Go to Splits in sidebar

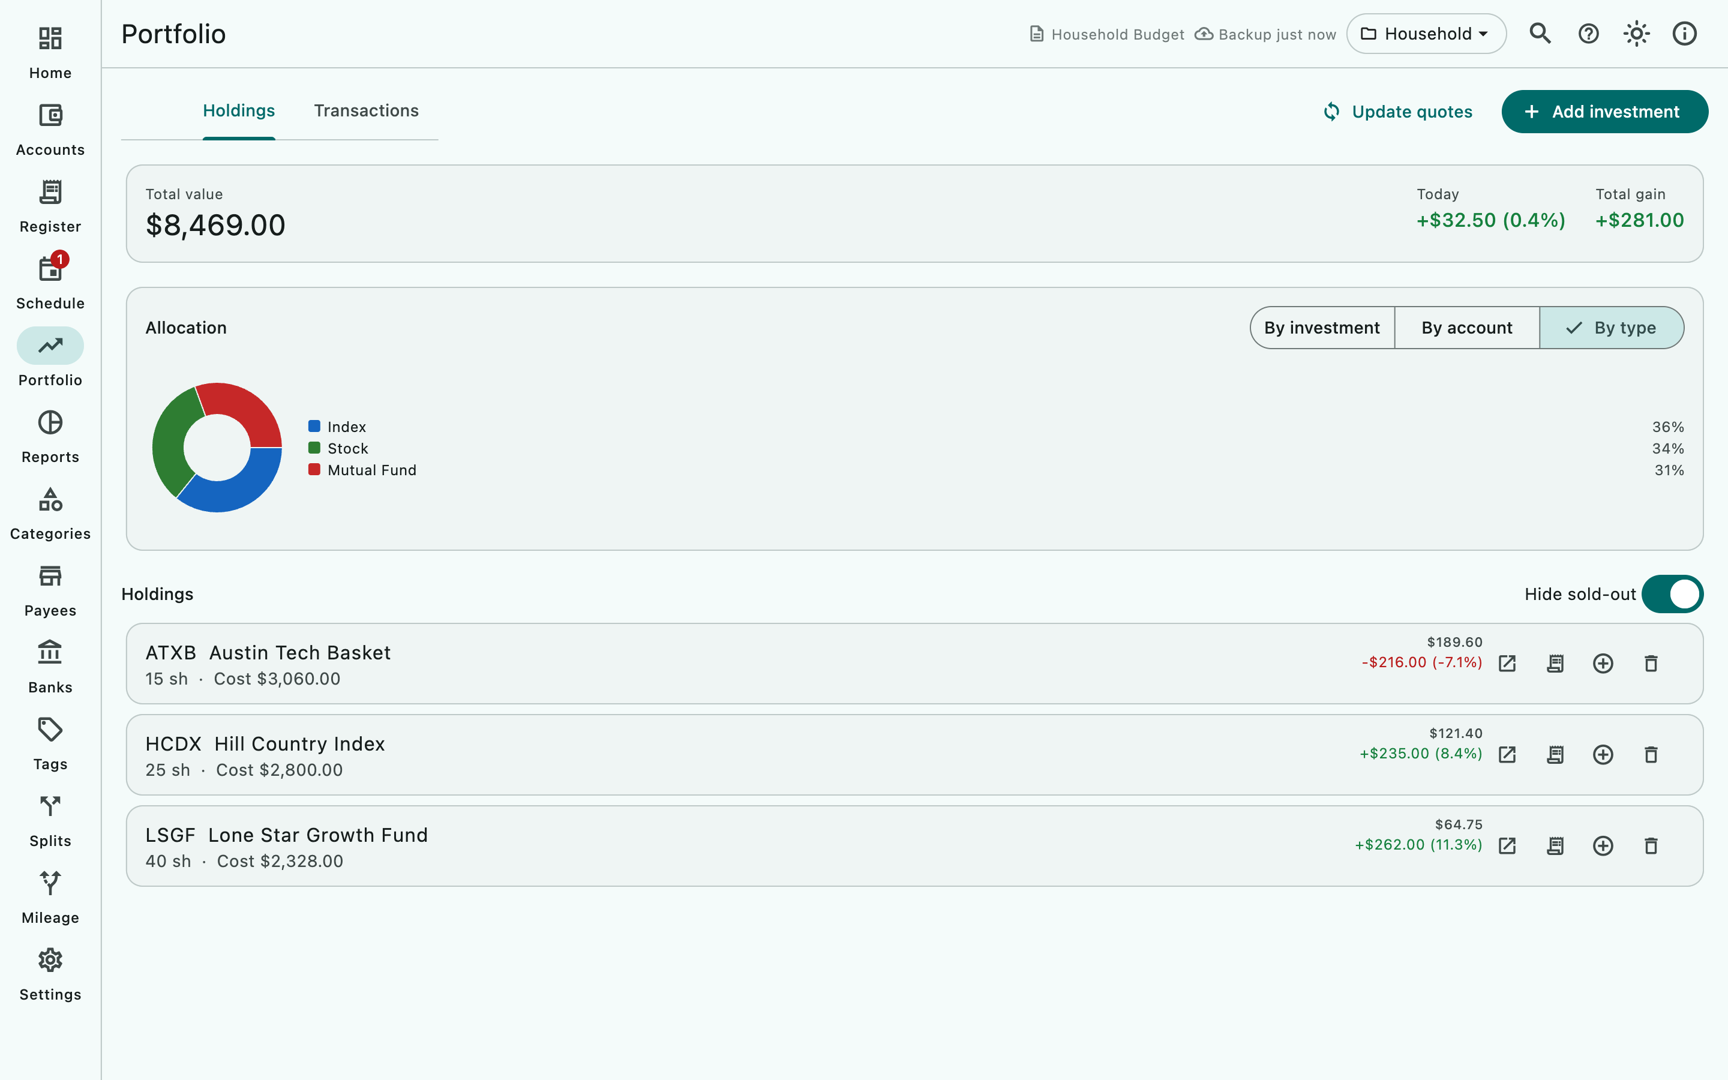pos(50,821)
